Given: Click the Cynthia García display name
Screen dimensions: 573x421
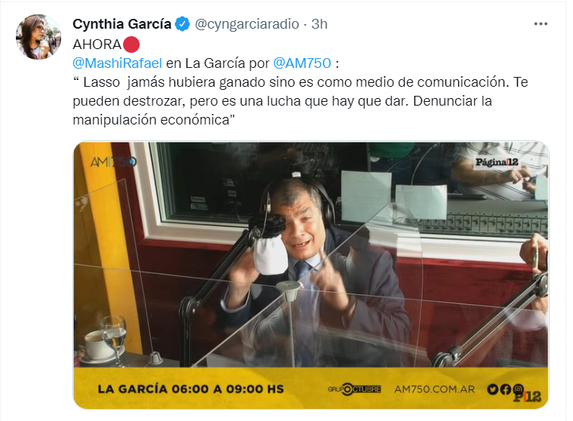Looking at the screenshot, I should pos(122,24).
